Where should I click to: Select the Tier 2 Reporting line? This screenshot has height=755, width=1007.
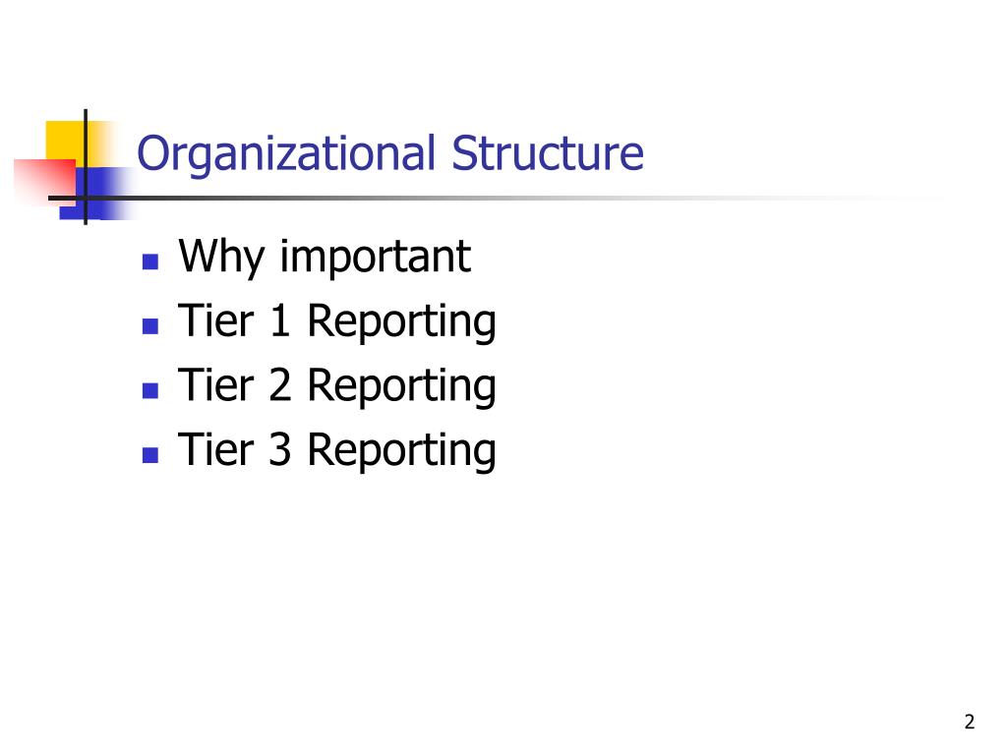pyautogui.click(x=337, y=385)
